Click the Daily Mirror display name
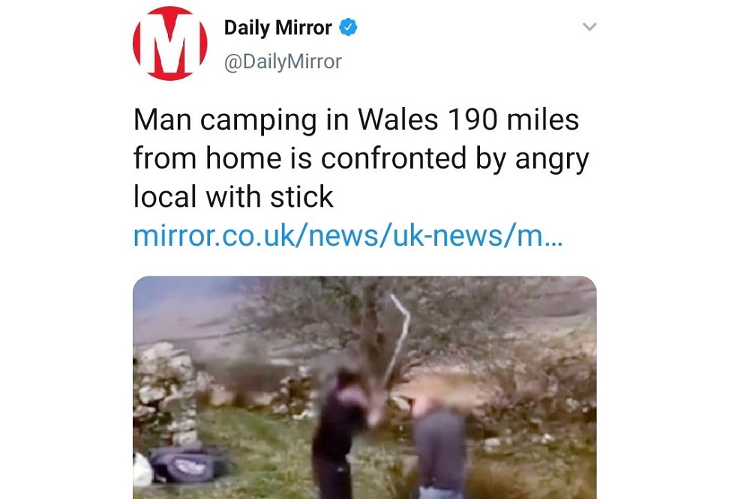This screenshot has width=750, height=499. tap(278, 28)
